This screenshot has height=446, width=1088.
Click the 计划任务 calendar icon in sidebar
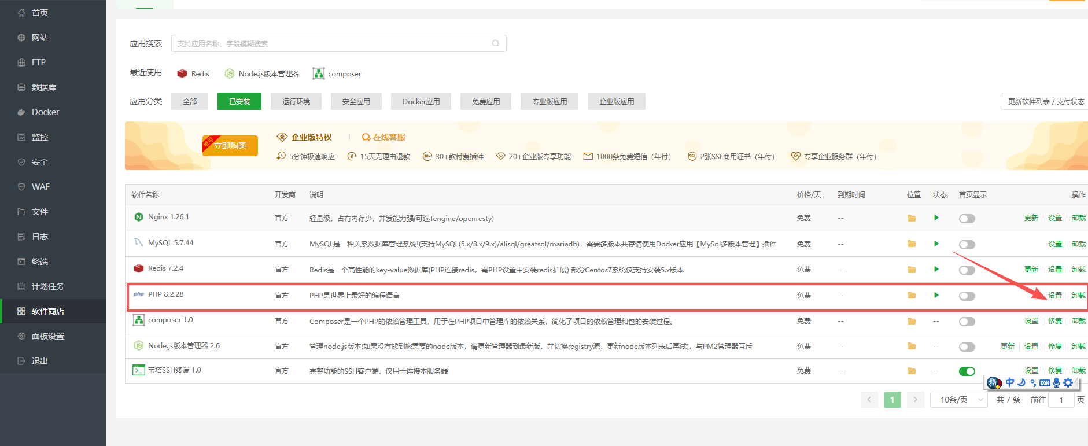(x=21, y=286)
